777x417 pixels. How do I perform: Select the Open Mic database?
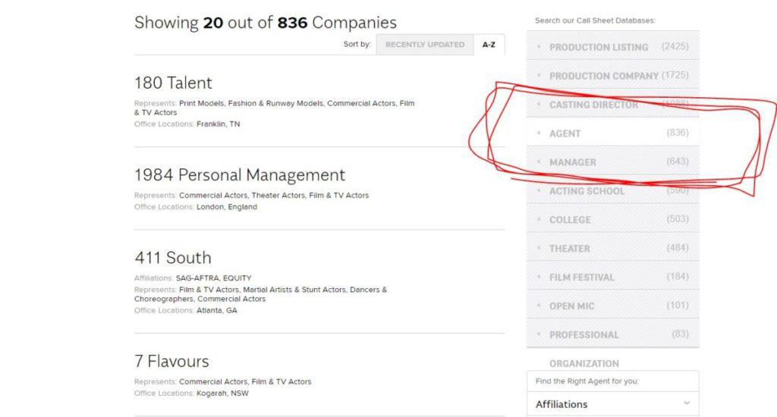pyautogui.click(x=571, y=306)
